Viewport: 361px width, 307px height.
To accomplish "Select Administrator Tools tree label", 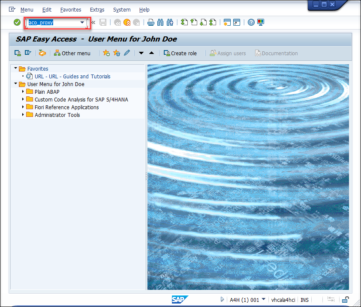I will click(x=57, y=115).
